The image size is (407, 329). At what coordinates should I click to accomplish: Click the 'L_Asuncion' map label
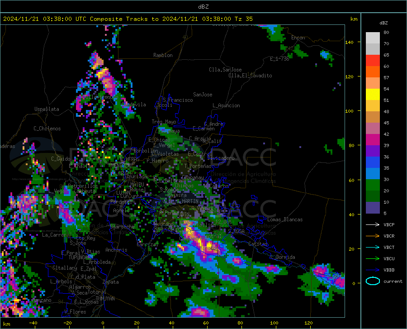pyautogui.click(x=226, y=105)
